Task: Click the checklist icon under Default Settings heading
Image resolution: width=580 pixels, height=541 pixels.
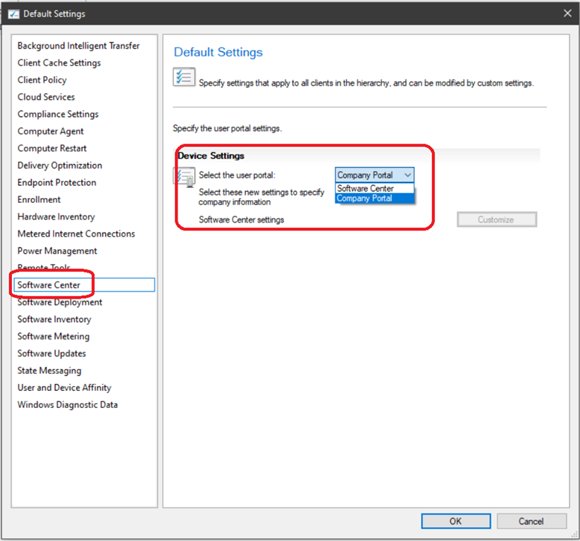Action: tap(184, 77)
